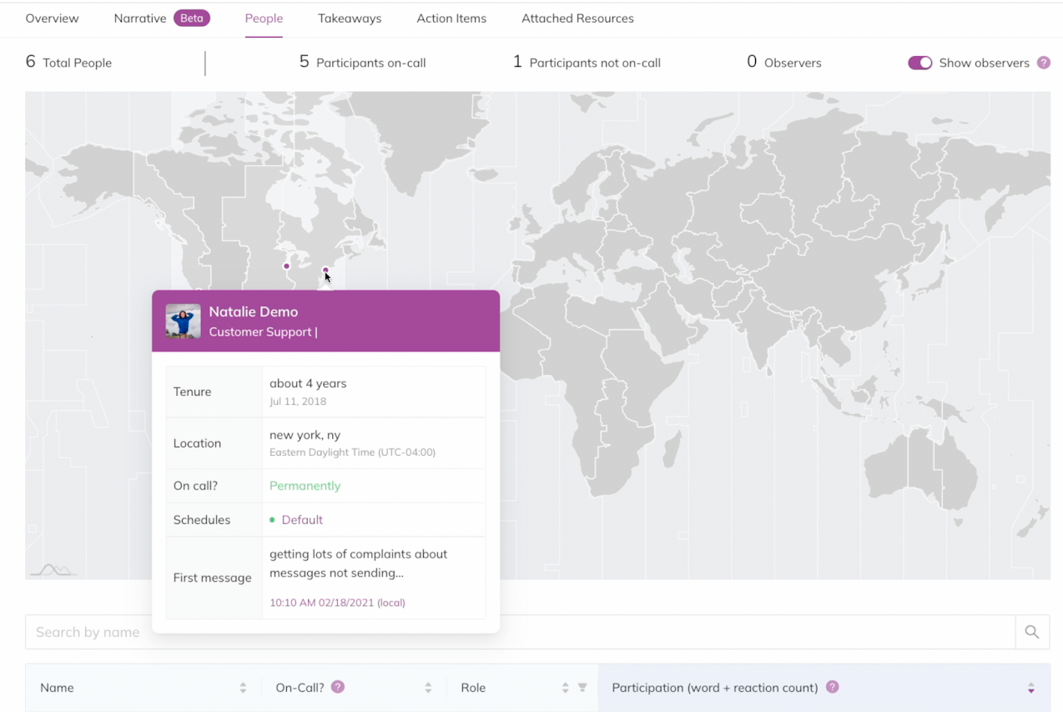Click the purple map marker under cursor
1063x712 pixels.
tap(325, 270)
